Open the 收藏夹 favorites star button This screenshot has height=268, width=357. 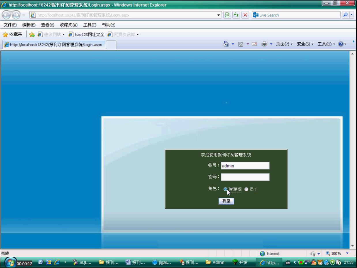click(x=12, y=35)
